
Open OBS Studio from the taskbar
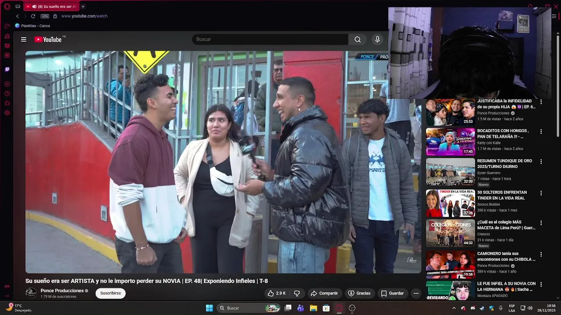[352, 308]
